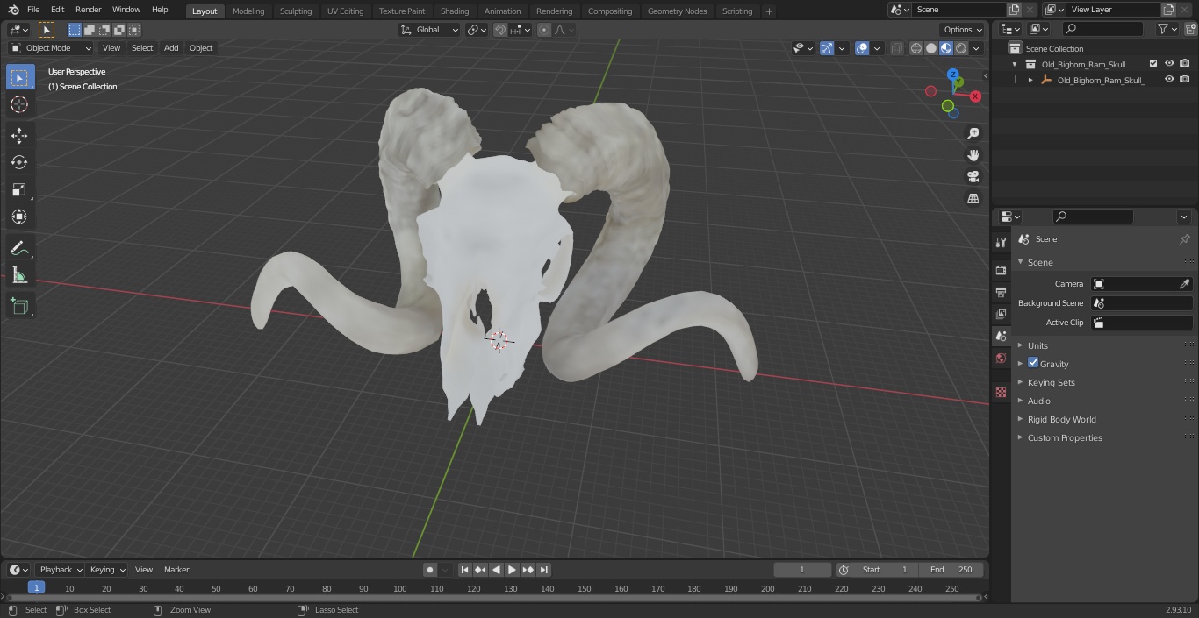Switch to rendered shading
Screen dimensions: 1199x618
pos(961,48)
